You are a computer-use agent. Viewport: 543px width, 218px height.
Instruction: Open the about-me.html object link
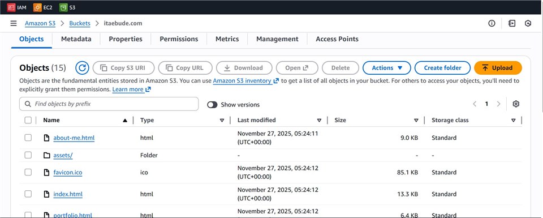pyautogui.click(x=74, y=138)
